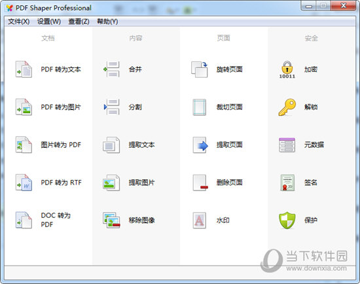Screen dimensions: 360x284
Task: Click the 文档 column heading
Action: [x=48, y=38]
